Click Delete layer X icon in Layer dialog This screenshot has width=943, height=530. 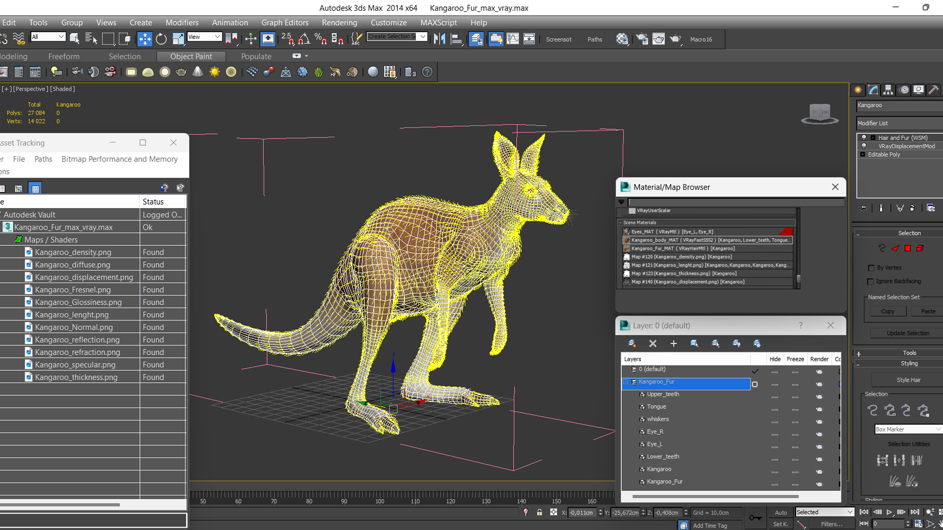click(653, 344)
